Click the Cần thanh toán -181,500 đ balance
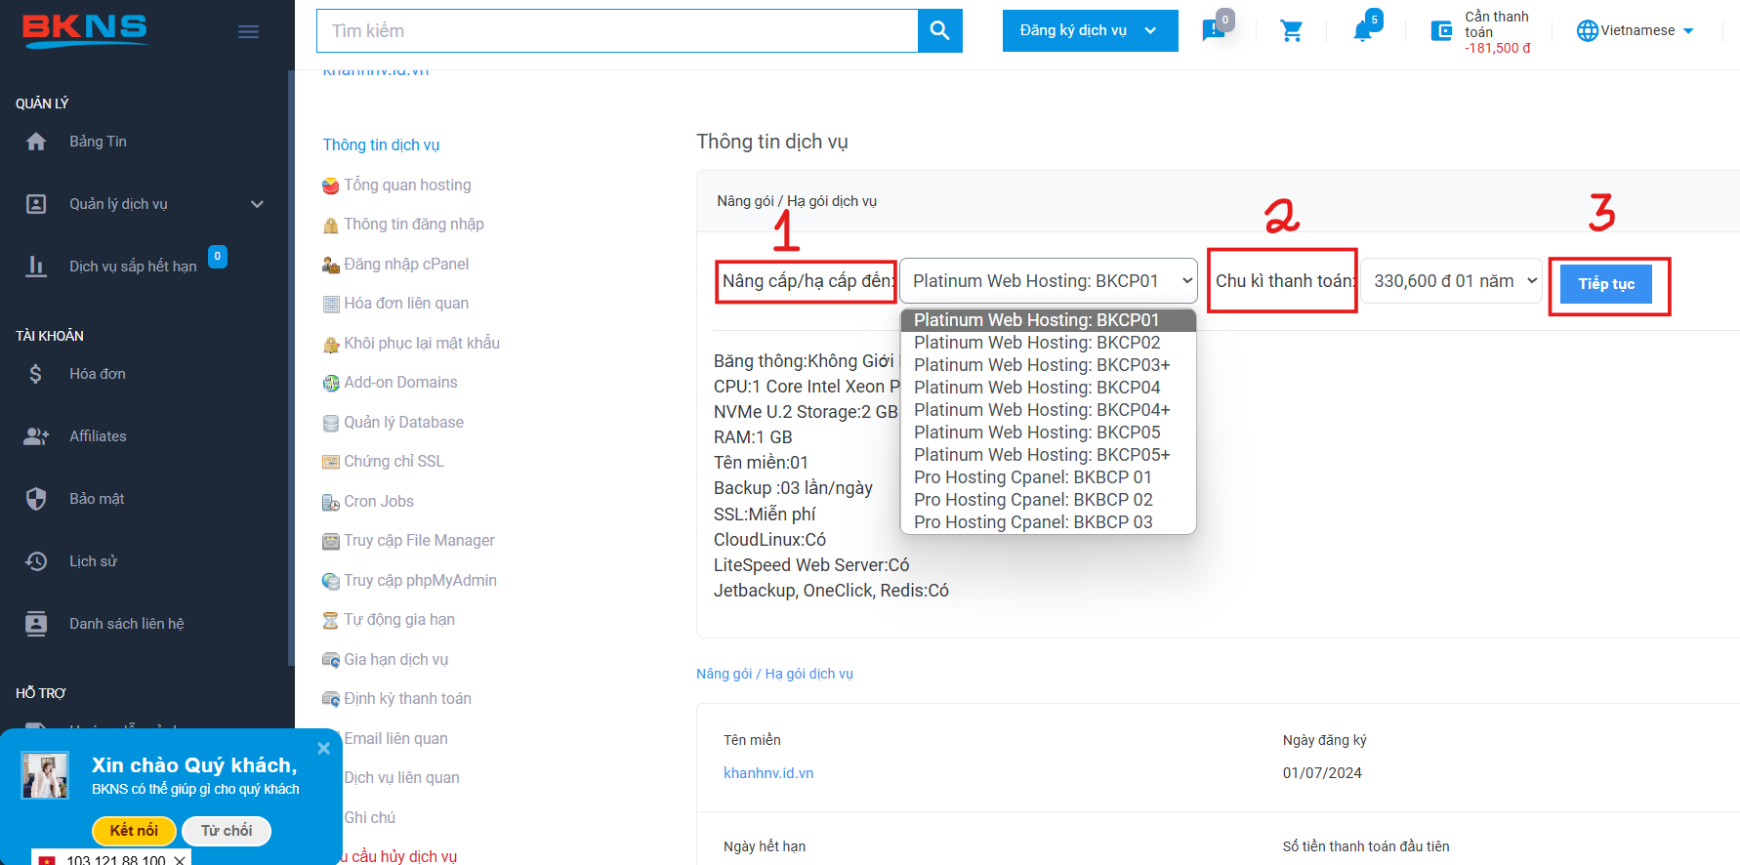Image resolution: width=1740 pixels, height=865 pixels. (x=1498, y=32)
